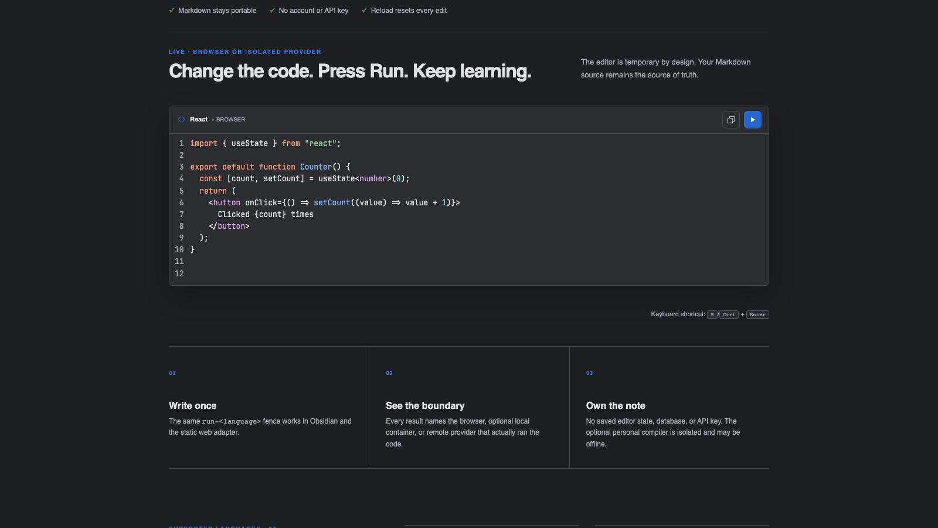Click the Enter key badge
This screenshot has width=938, height=528.
(757, 314)
